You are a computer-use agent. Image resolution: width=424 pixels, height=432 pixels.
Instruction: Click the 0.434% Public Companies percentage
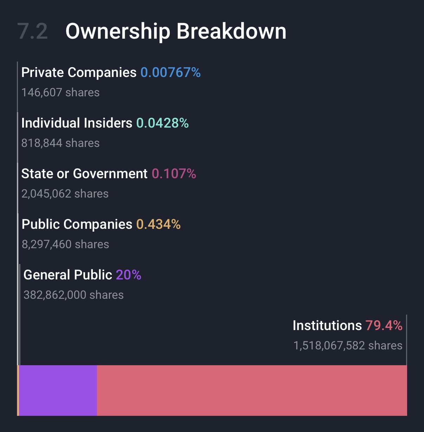[158, 224]
